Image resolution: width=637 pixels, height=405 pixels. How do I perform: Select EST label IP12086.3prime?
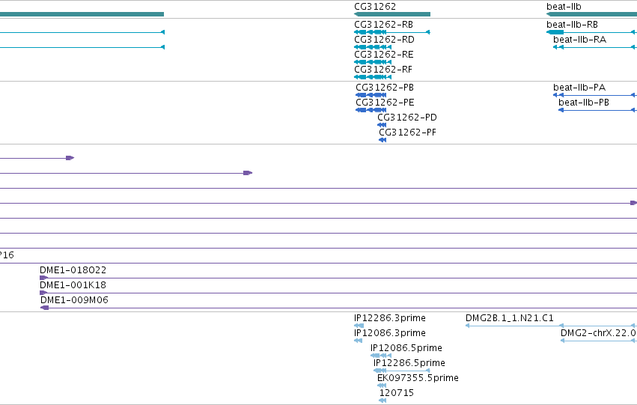[x=390, y=333]
